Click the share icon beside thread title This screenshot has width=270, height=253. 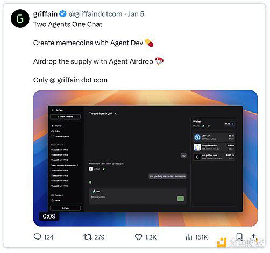coord(116,114)
